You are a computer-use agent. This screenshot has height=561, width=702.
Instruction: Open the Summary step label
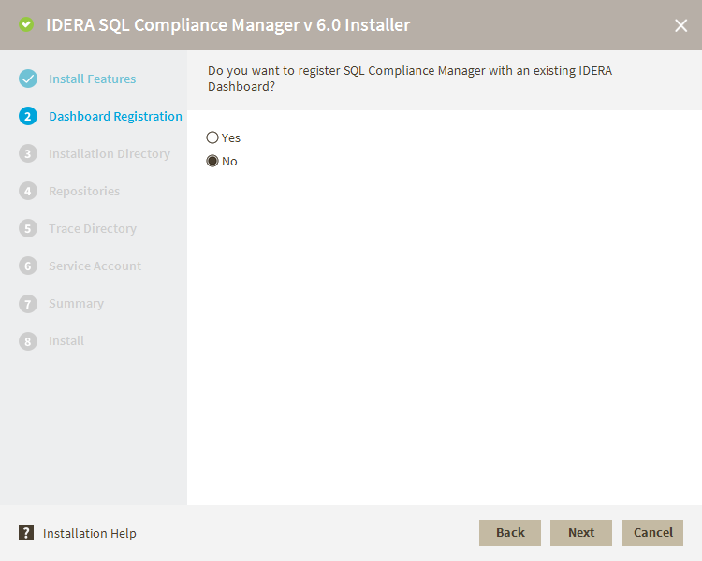coord(76,303)
